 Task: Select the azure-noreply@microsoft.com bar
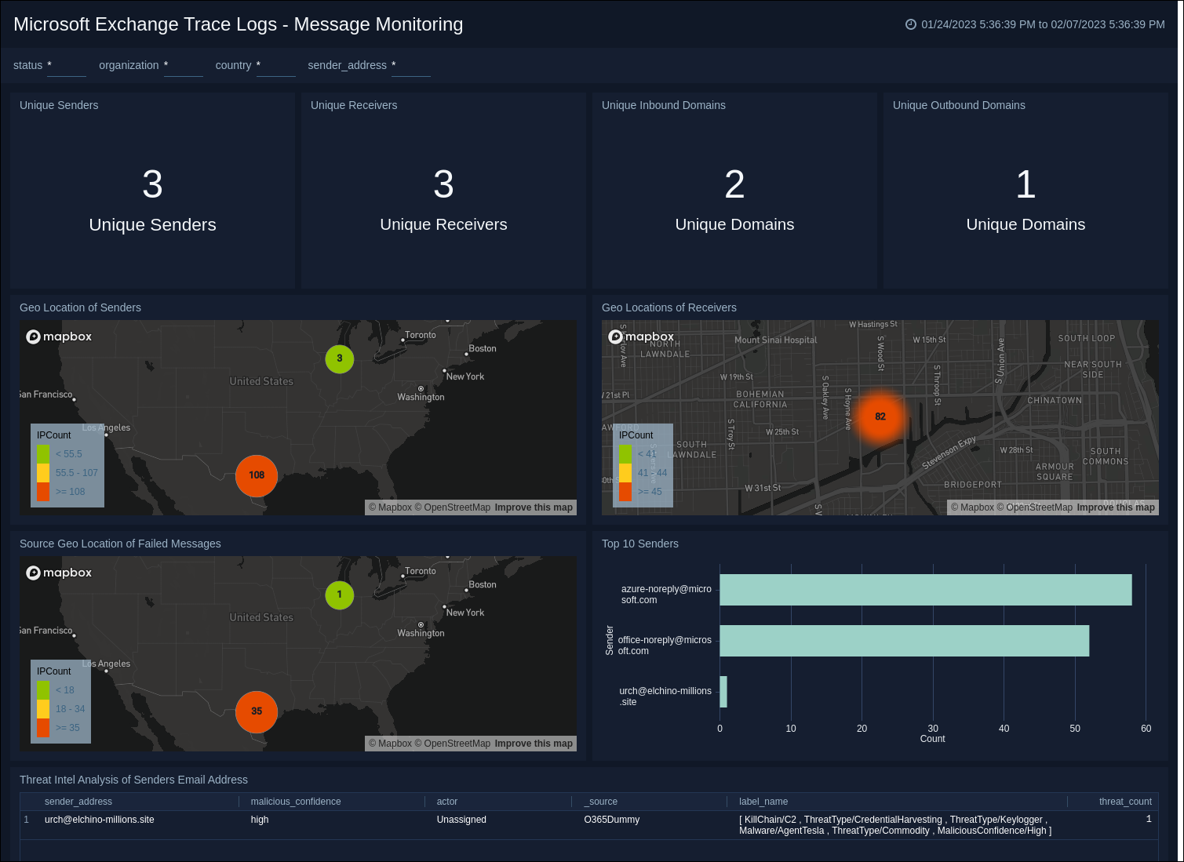[x=926, y=590]
